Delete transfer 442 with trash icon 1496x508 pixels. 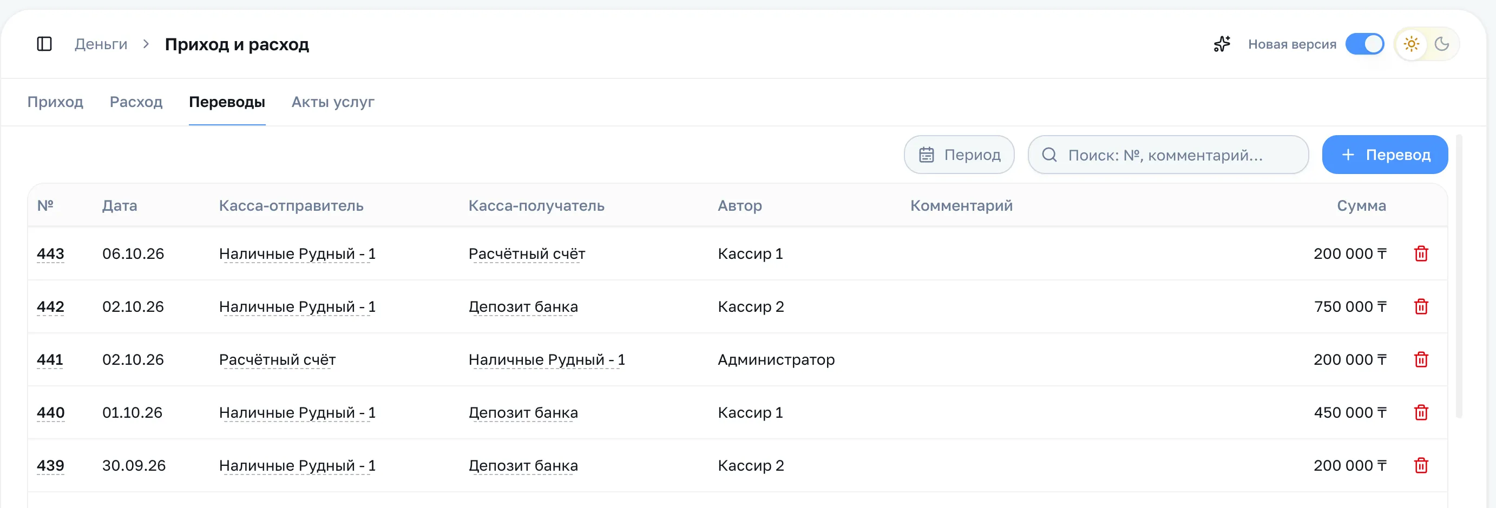[1421, 306]
